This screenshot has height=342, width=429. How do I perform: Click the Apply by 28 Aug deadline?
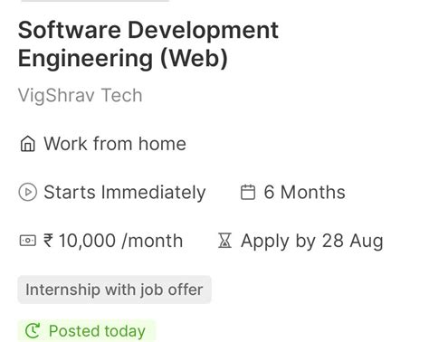(312, 242)
